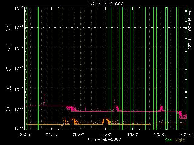Click the 08:00 time axis label
194x145 pixels.
click(x=79, y=134)
